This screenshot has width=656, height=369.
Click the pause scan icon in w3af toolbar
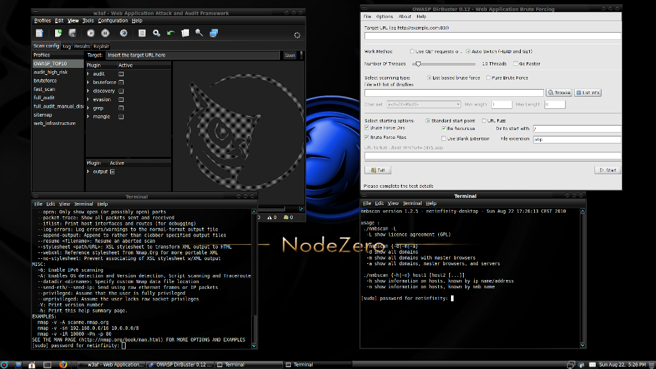click(105, 33)
